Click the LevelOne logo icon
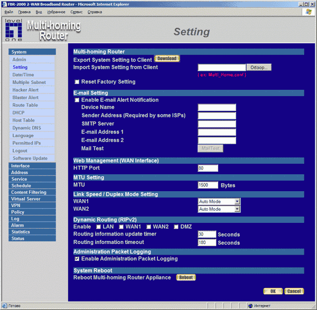This screenshot has height=310, width=317. pos(13,30)
